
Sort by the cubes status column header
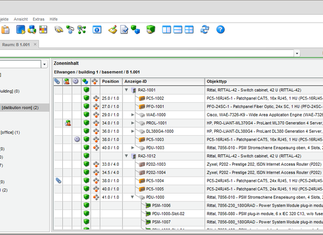85,82
